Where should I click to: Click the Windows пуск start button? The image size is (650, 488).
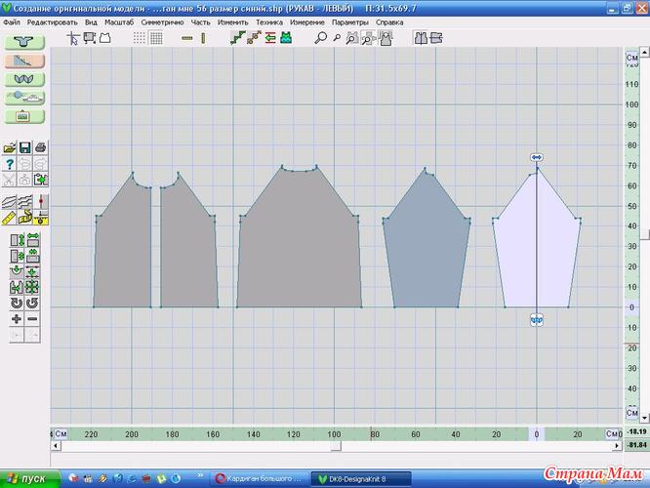pyautogui.click(x=27, y=478)
